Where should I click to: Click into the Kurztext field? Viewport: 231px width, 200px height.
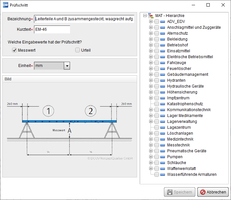click(52, 29)
